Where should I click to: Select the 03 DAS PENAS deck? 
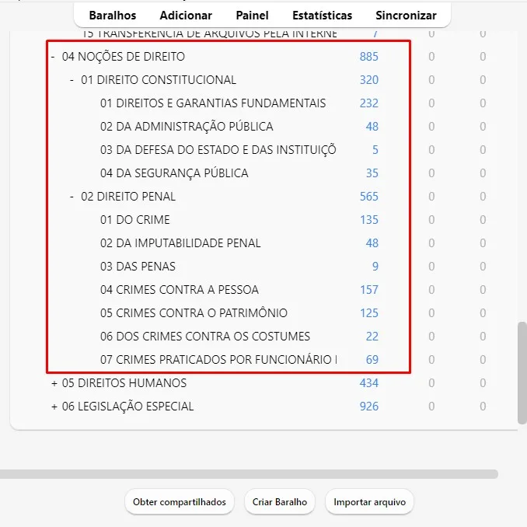138,267
